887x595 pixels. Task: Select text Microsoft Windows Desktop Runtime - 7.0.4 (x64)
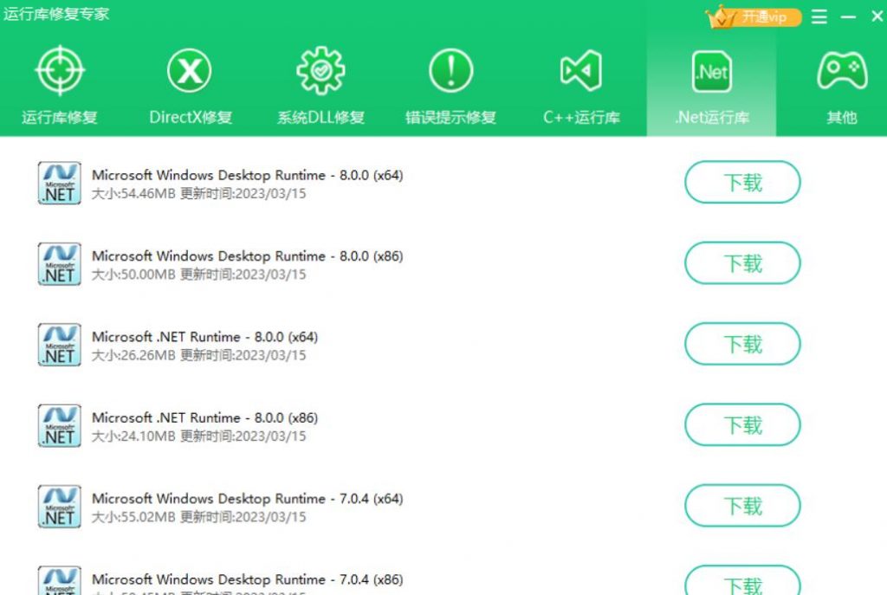247,499
